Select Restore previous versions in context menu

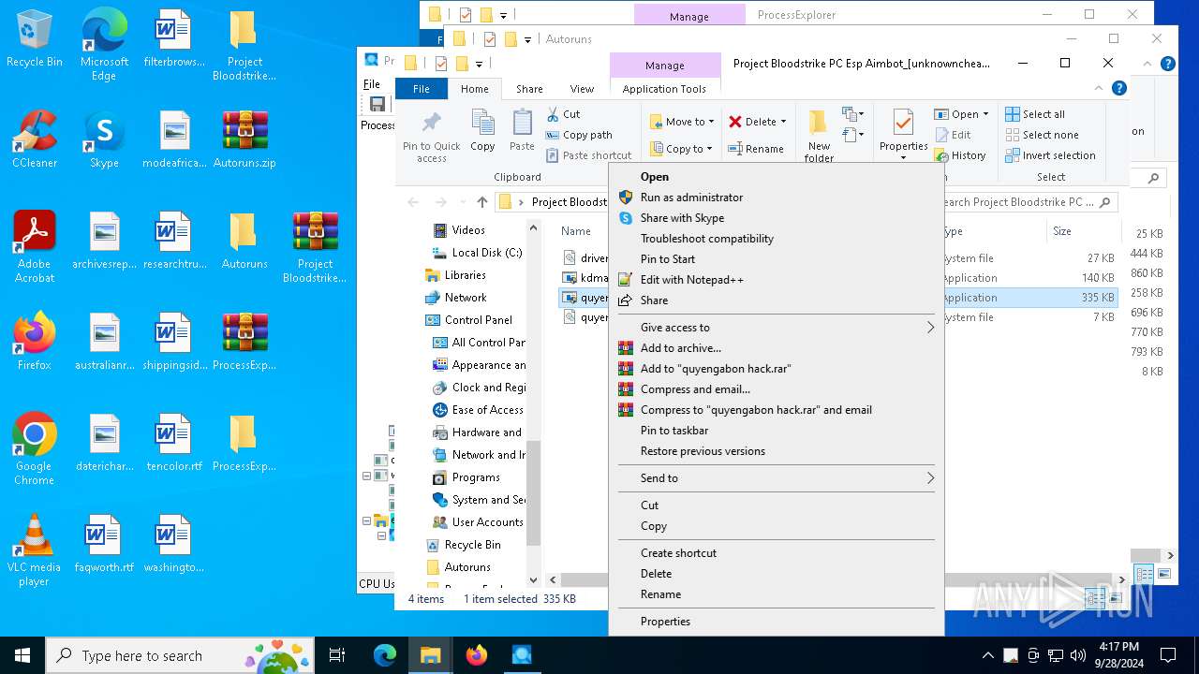tap(777, 451)
